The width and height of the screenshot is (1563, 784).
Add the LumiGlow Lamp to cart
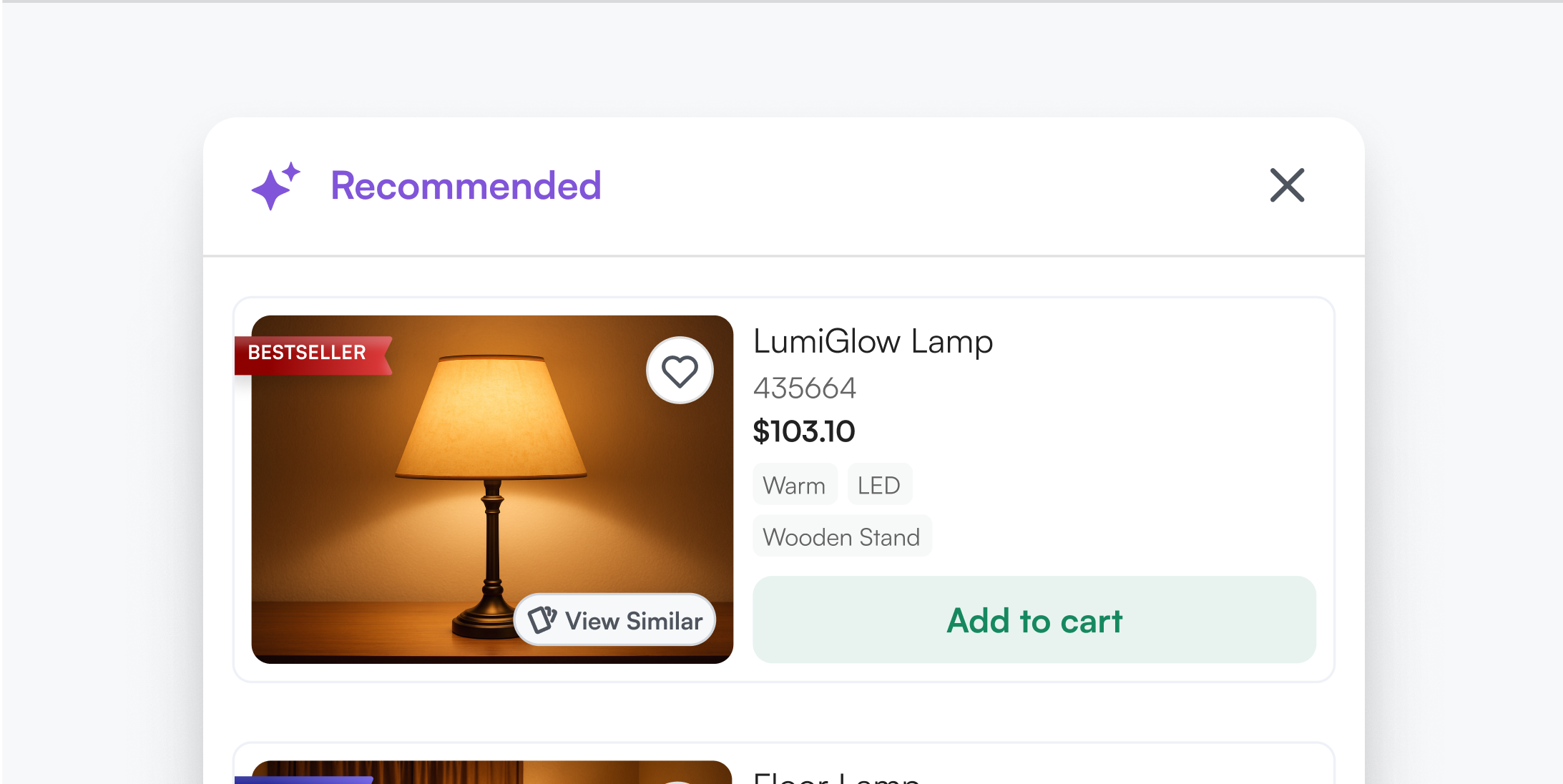click(x=1034, y=619)
